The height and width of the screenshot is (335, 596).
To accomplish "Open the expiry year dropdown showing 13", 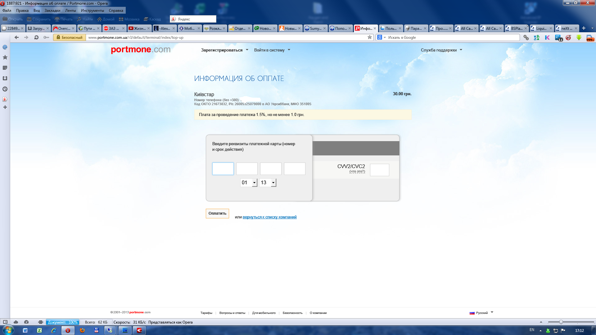I will click(x=268, y=183).
